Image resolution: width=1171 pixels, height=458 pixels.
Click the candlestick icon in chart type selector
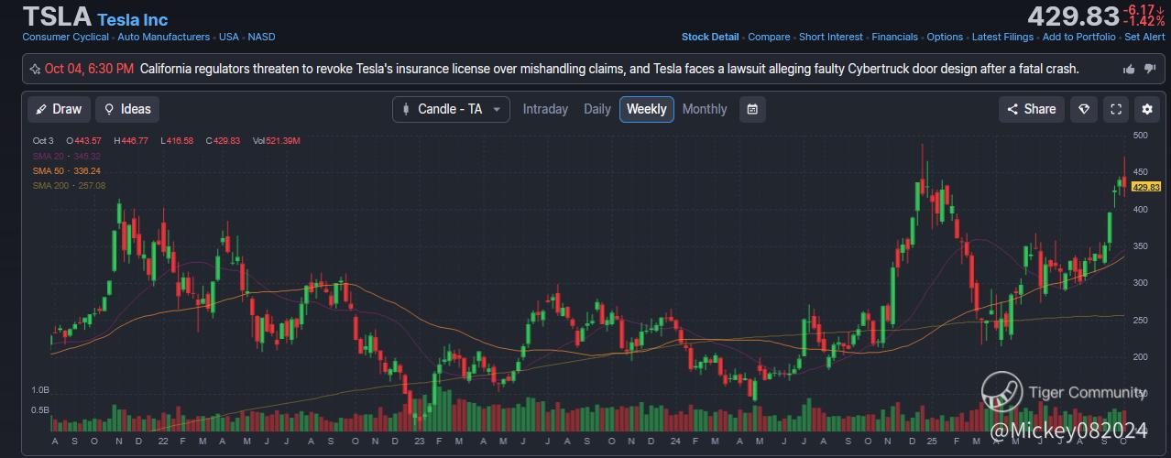[x=405, y=109]
